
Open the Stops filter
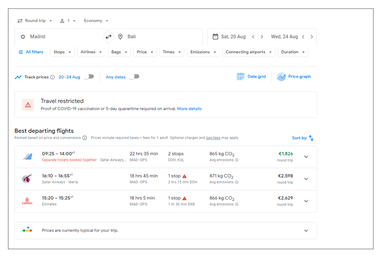pyautogui.click(x=63, y=52)
